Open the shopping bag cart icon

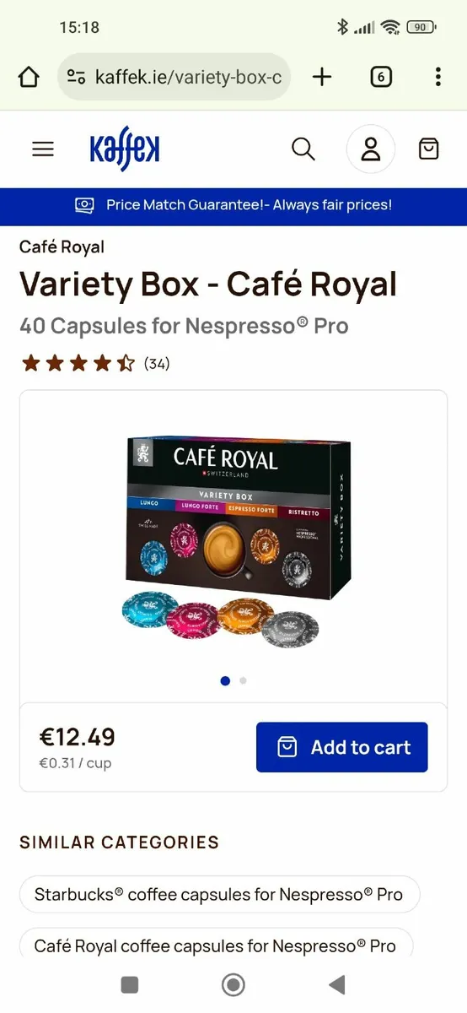pos(429,149)
